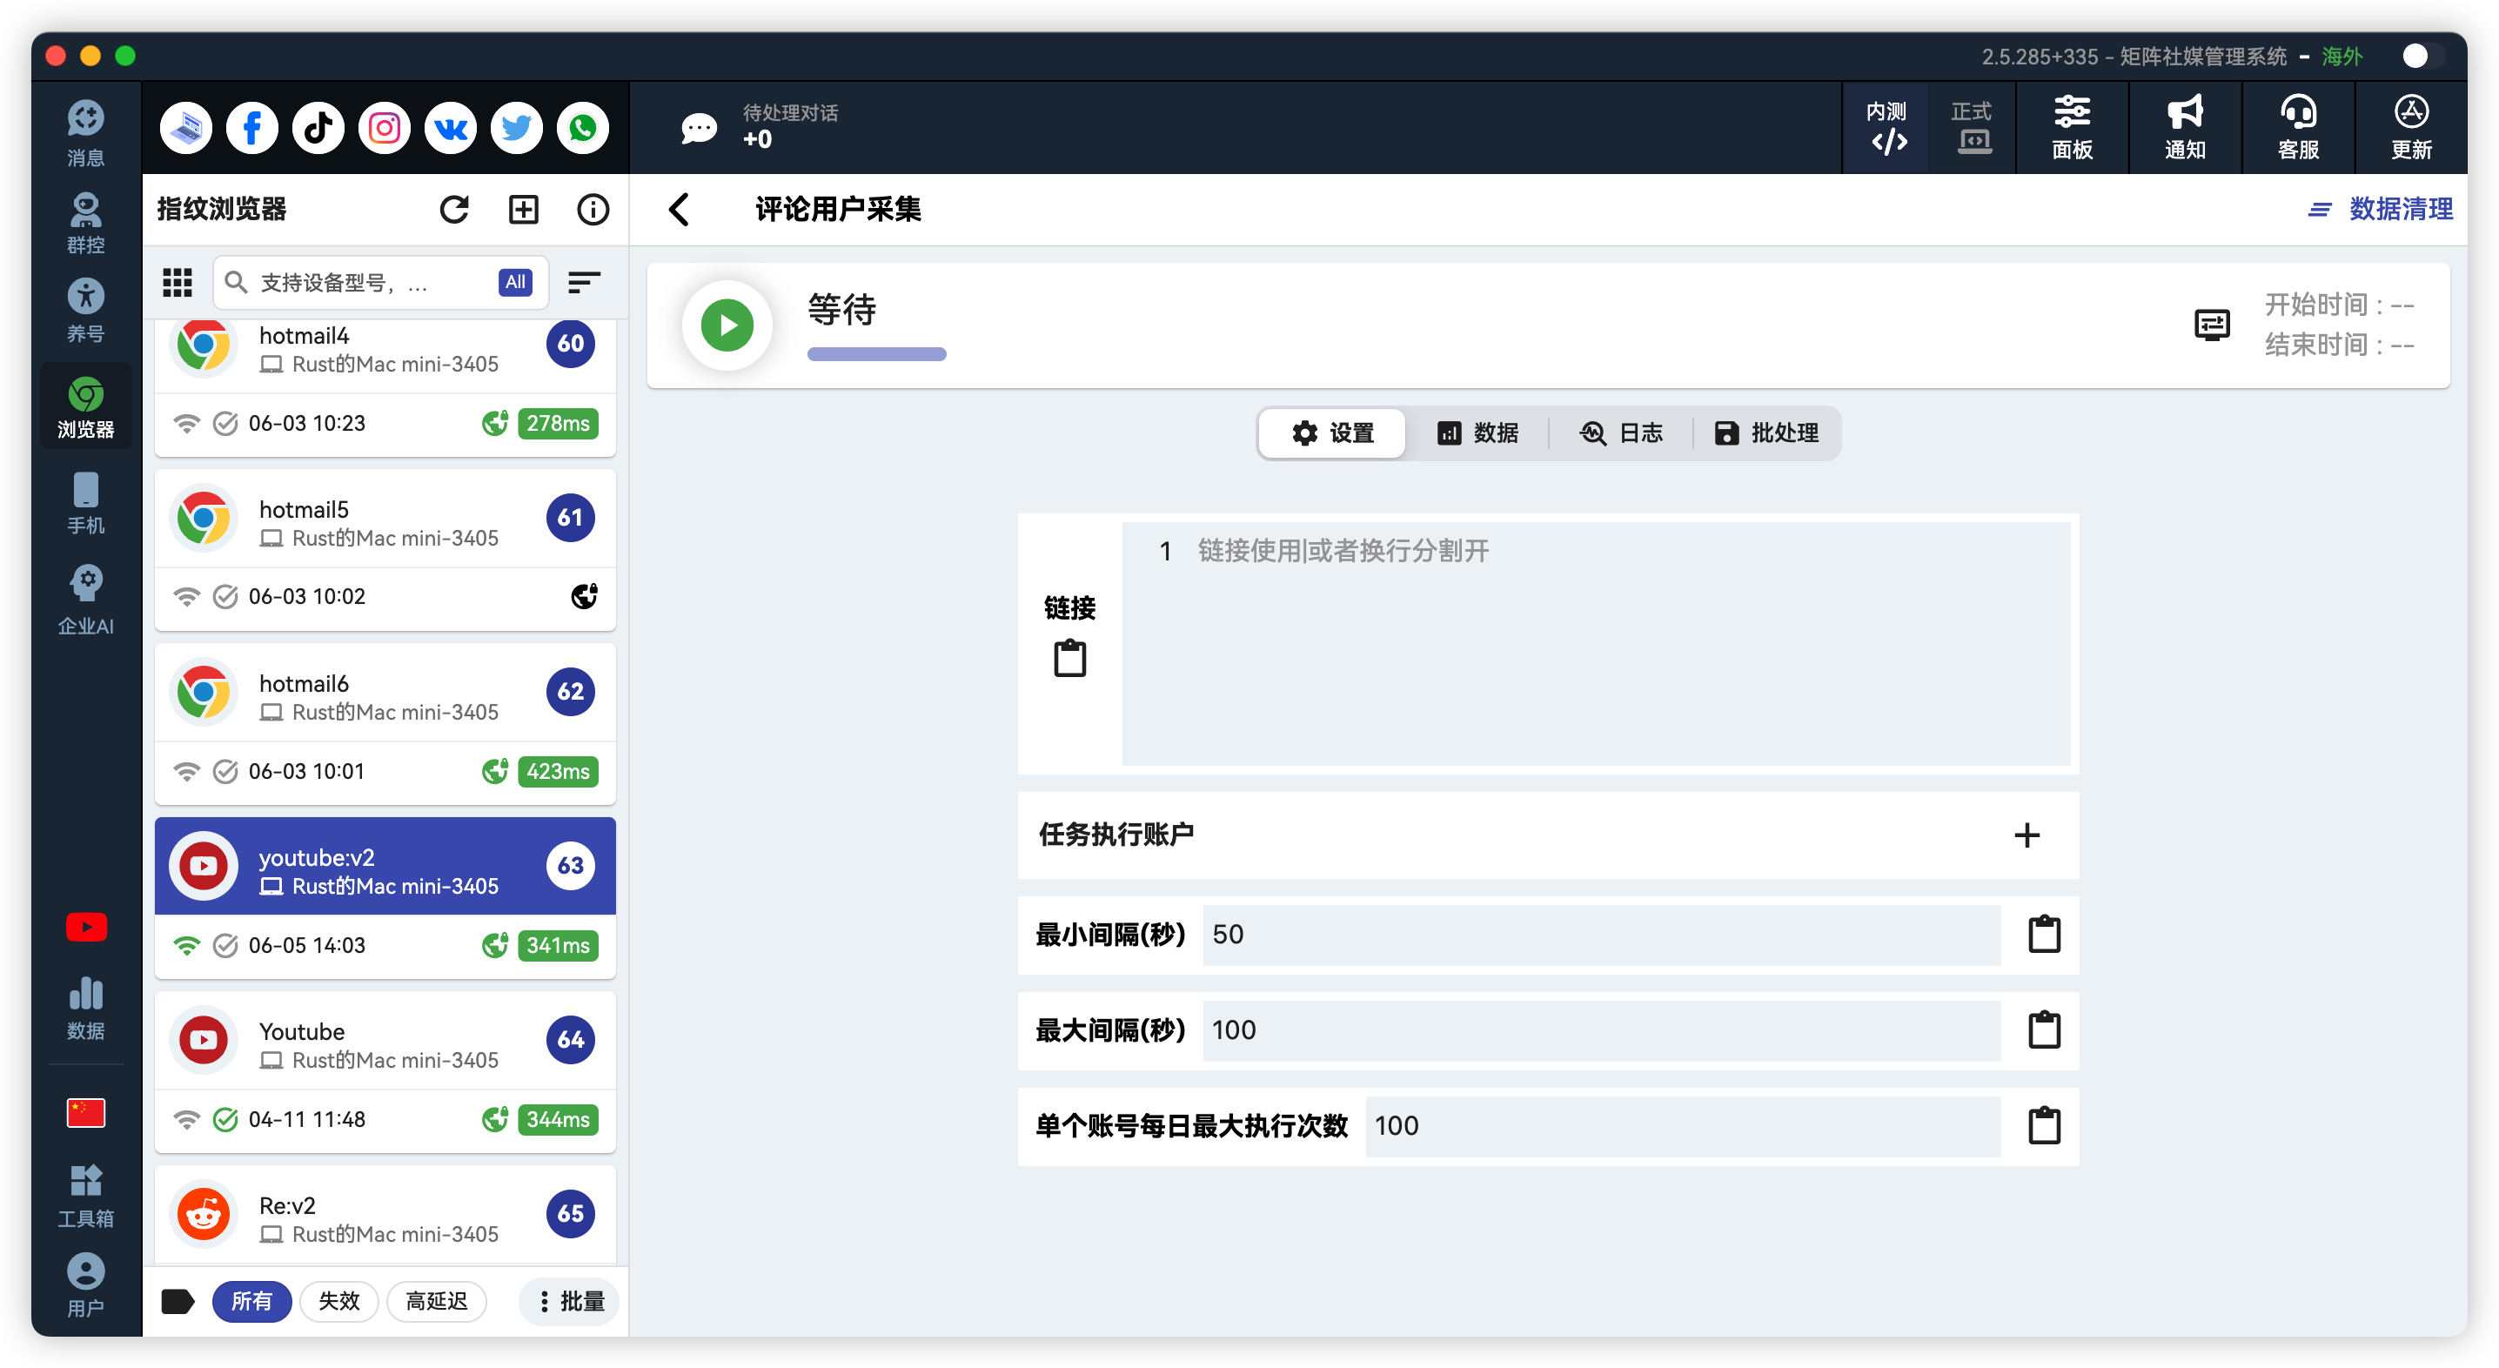Open the 面板 panel menu

[x=2071, y=127]
